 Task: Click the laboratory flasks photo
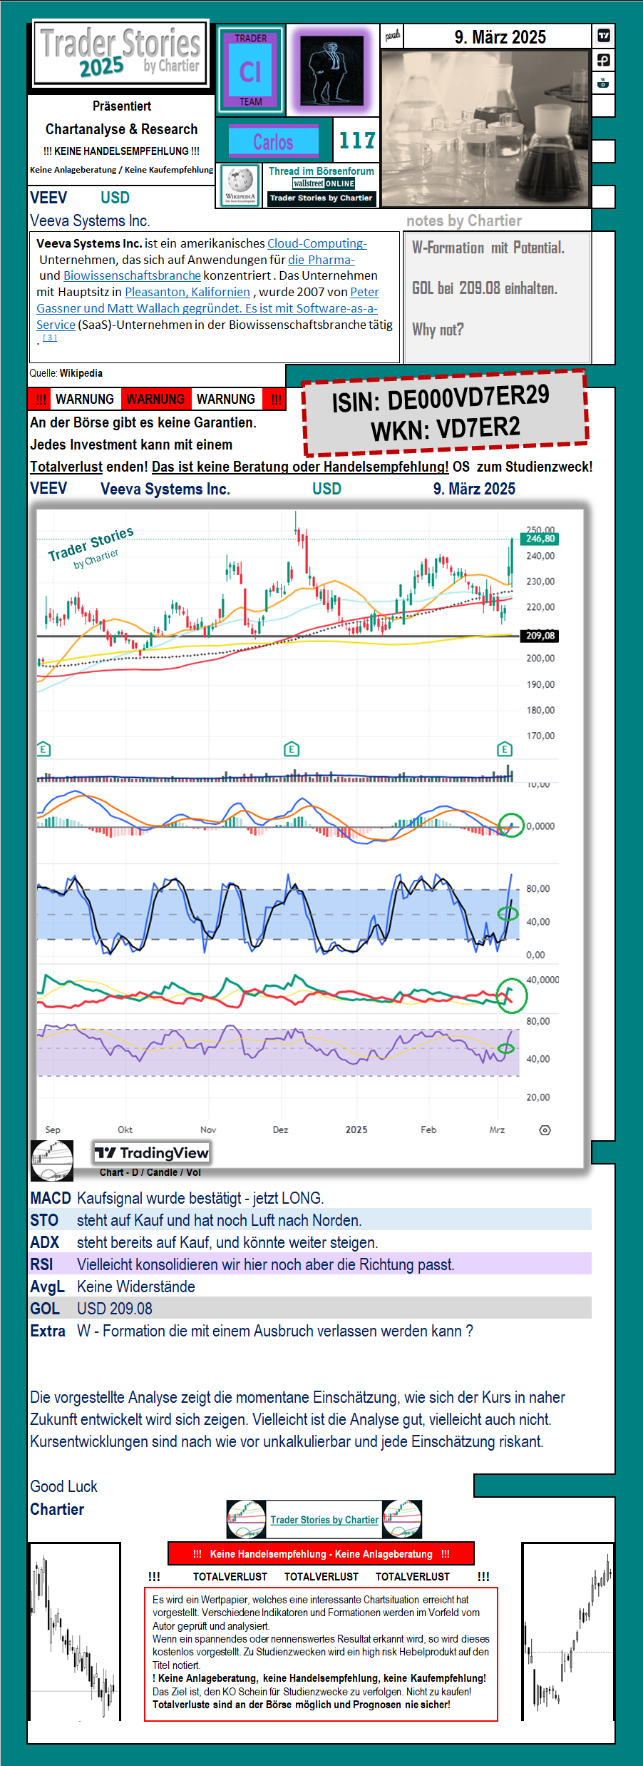(x=486, y=128)
